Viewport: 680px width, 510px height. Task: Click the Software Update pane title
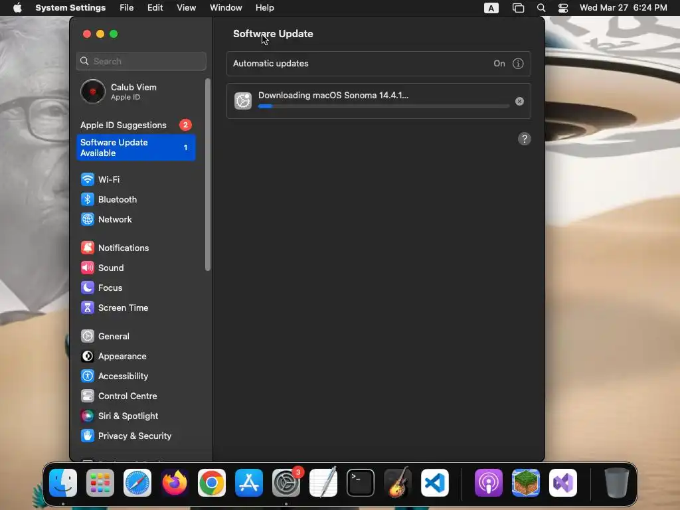coord(273,34)
